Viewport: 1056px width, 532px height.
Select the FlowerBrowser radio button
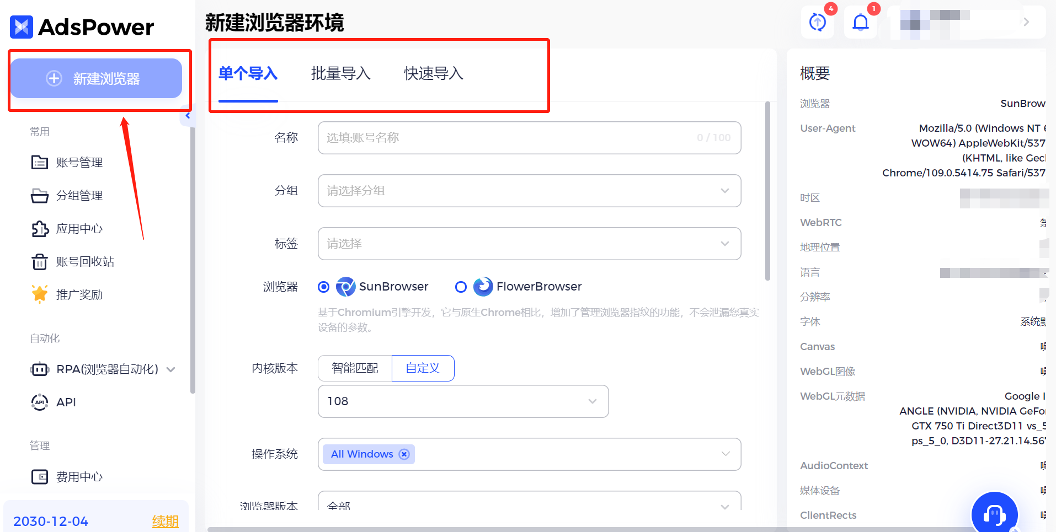[461, 287]
